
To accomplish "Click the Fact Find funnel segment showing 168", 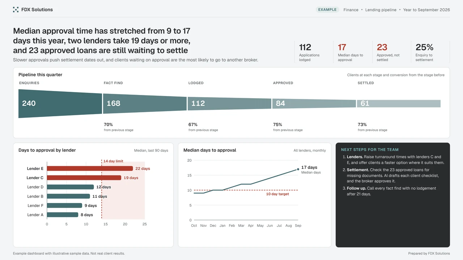I will click(x=145, y=104).
